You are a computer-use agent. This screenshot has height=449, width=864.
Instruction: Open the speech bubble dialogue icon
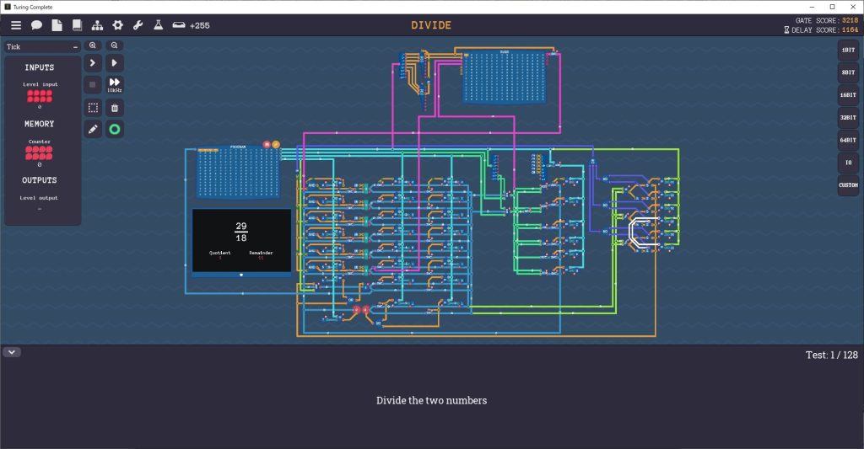tap(37, 25)
